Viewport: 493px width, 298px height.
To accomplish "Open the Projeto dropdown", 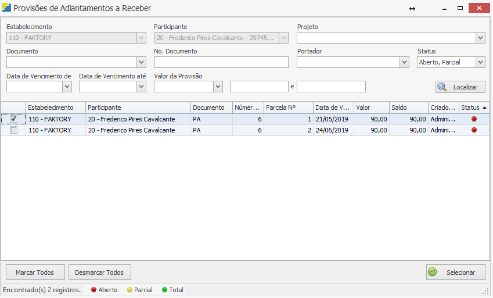I will click(x=480, y=38).
